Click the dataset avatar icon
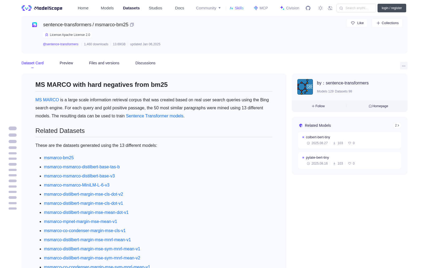 (x=35, y=25)
